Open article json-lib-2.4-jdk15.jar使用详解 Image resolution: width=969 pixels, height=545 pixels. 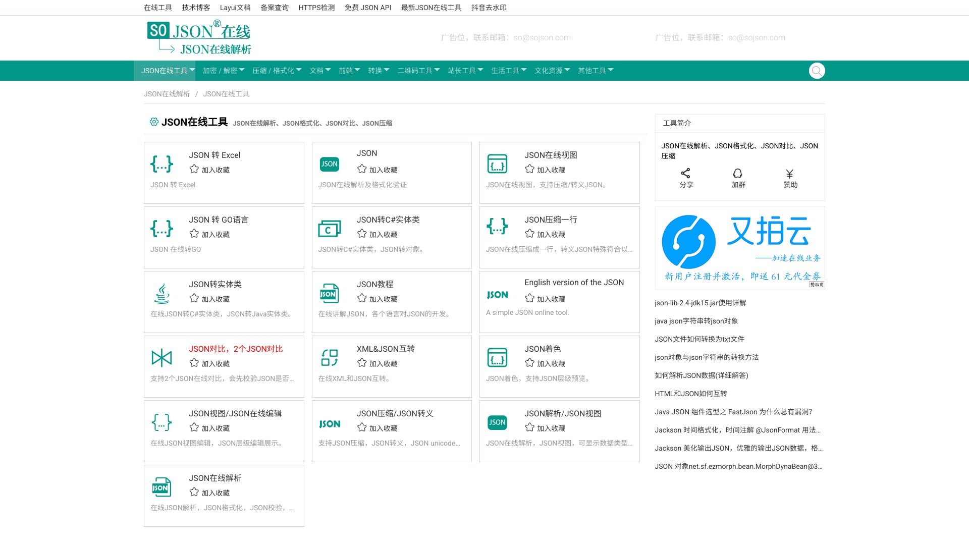click(x=701, y=303)
